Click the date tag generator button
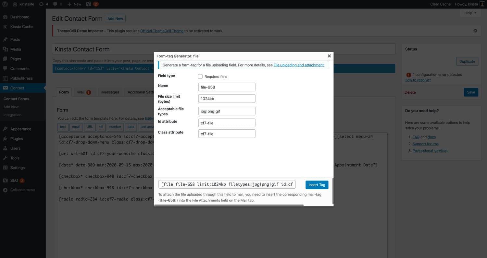The image size is (487, 258). 131,127
